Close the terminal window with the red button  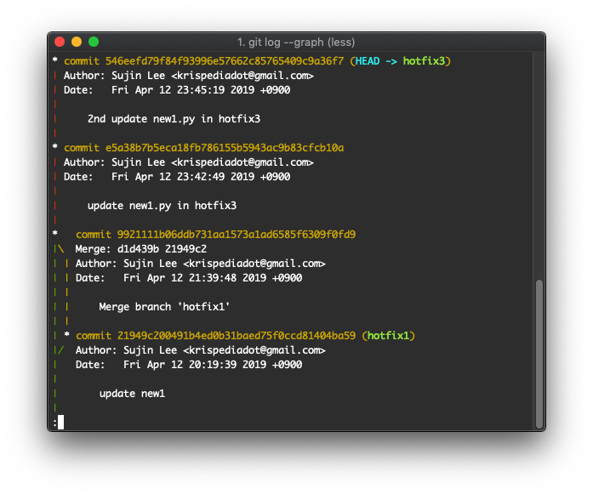coord(60,42)
